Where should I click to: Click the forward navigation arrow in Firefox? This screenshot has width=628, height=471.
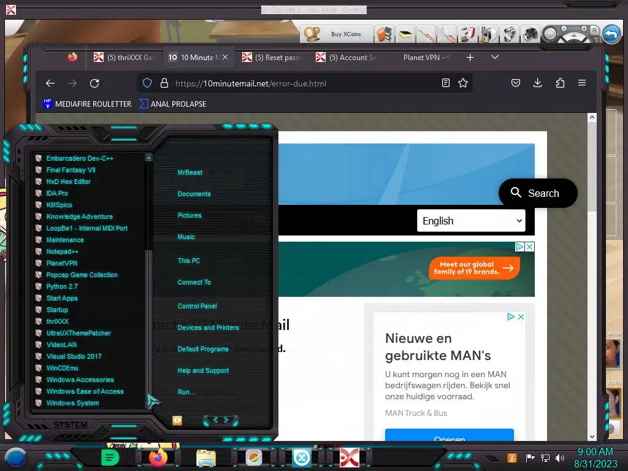click(72, 83)
